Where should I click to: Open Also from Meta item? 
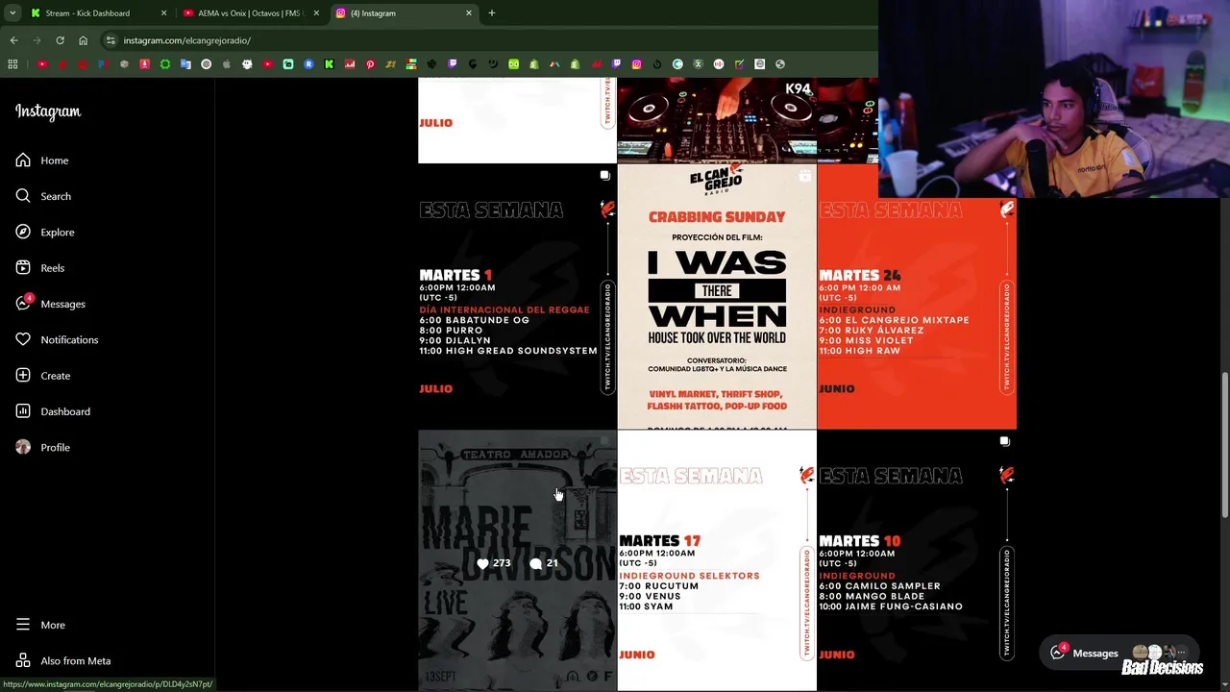coord(63,660)
